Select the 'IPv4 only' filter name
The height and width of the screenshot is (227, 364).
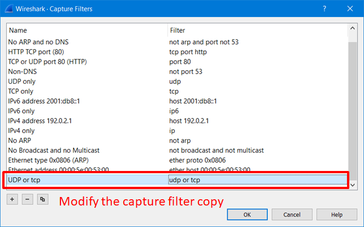21,131
